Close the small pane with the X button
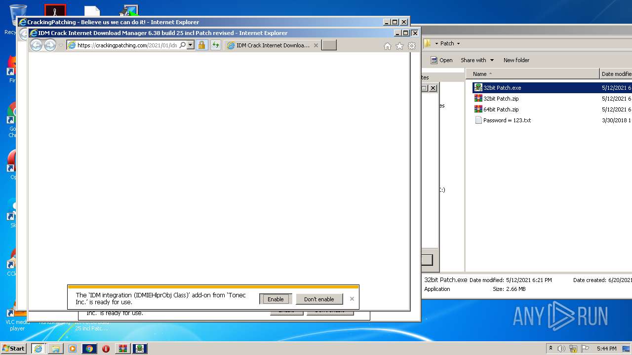The width and height of the screenshot is (632, 355). [x=433, y=88]
